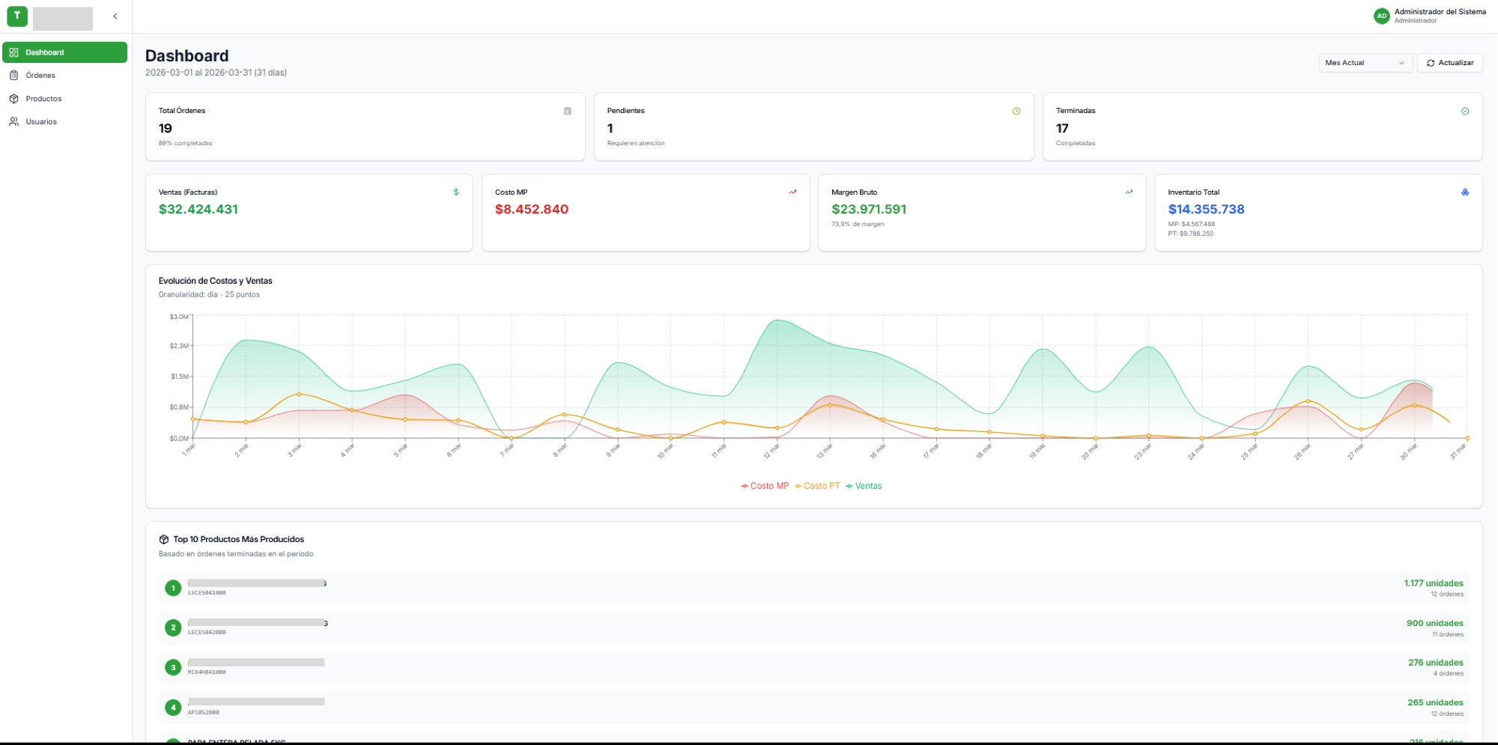Navigate to the Usuarios section
This screenshot has height=745, width=1498.
[x=41, y=121]
